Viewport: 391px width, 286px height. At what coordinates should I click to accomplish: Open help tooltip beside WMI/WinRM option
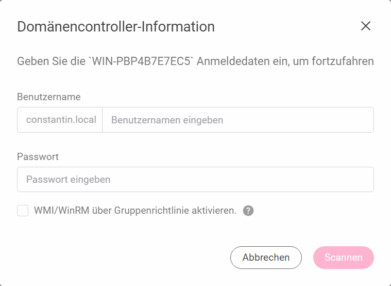248,211
